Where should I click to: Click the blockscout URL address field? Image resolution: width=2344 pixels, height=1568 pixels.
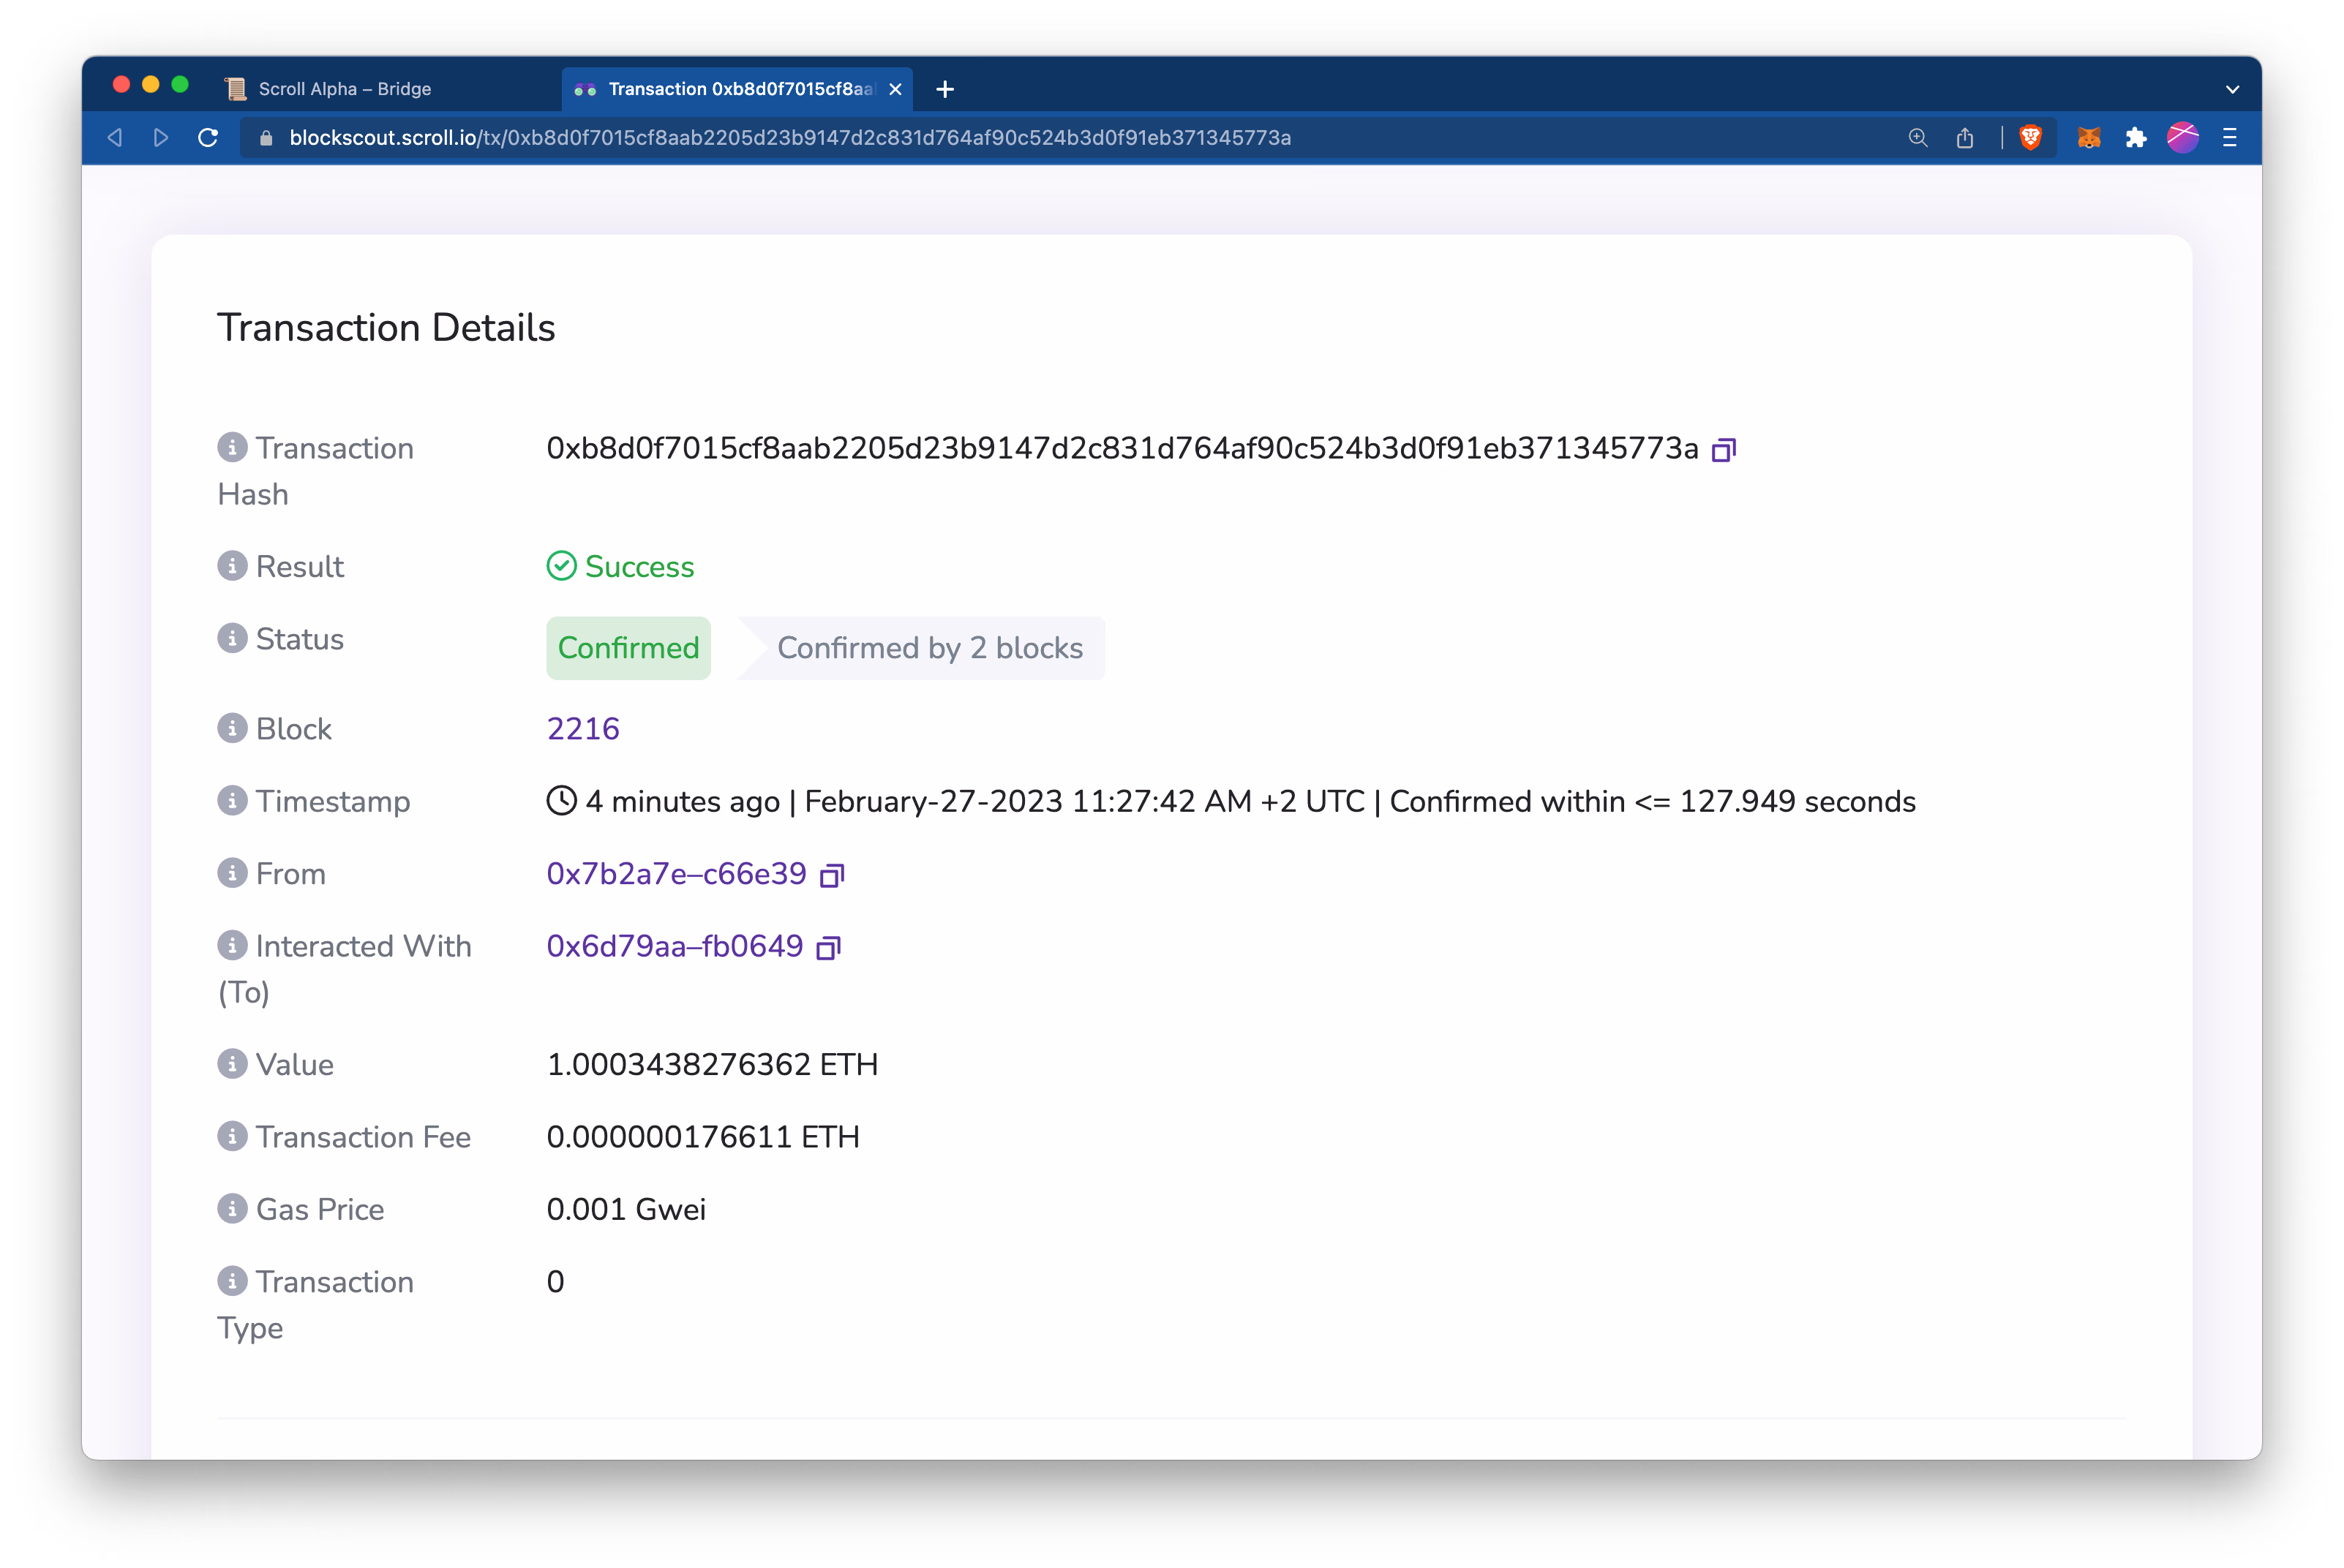[789, 138]
